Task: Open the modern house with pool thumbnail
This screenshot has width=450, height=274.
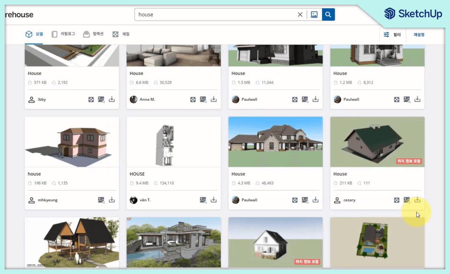Action: [x=173, y=243]
